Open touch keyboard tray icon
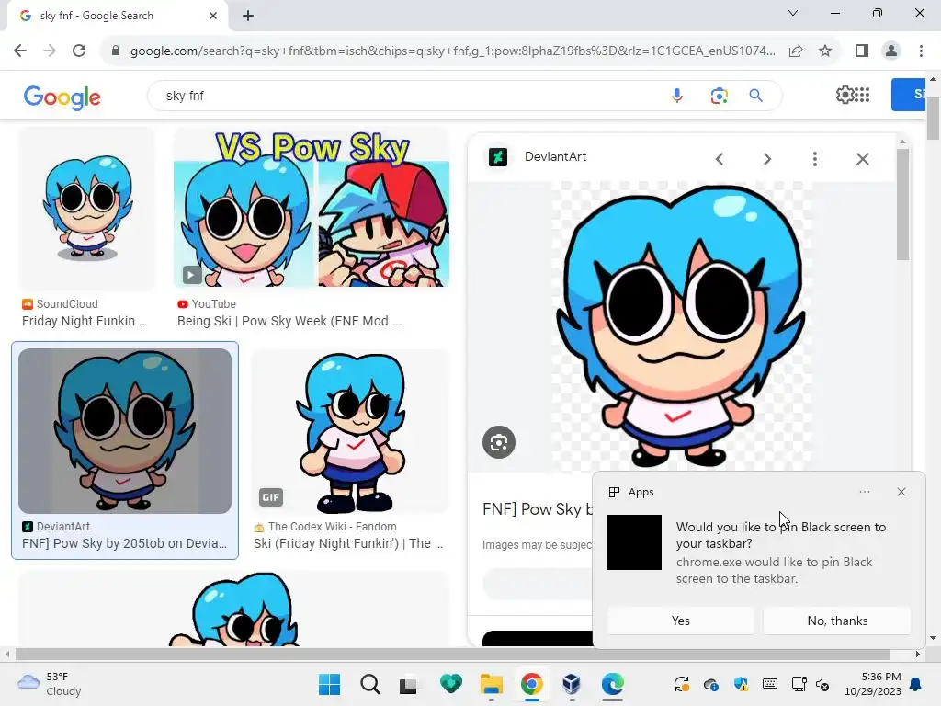 coord(770,684)
